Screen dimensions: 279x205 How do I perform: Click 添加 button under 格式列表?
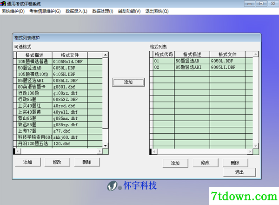coord(175,163)
